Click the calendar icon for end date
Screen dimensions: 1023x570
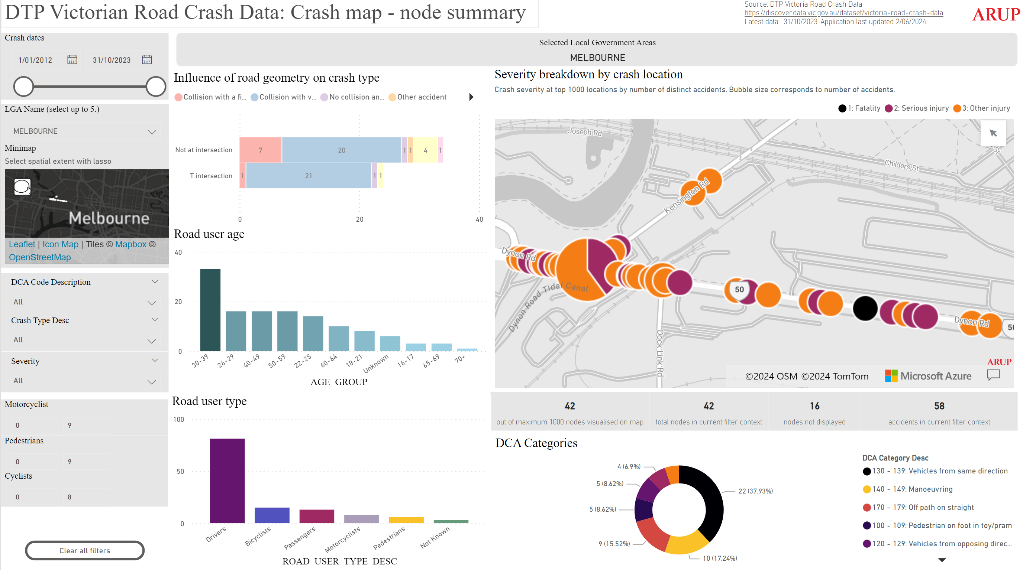tap(148, 60)
